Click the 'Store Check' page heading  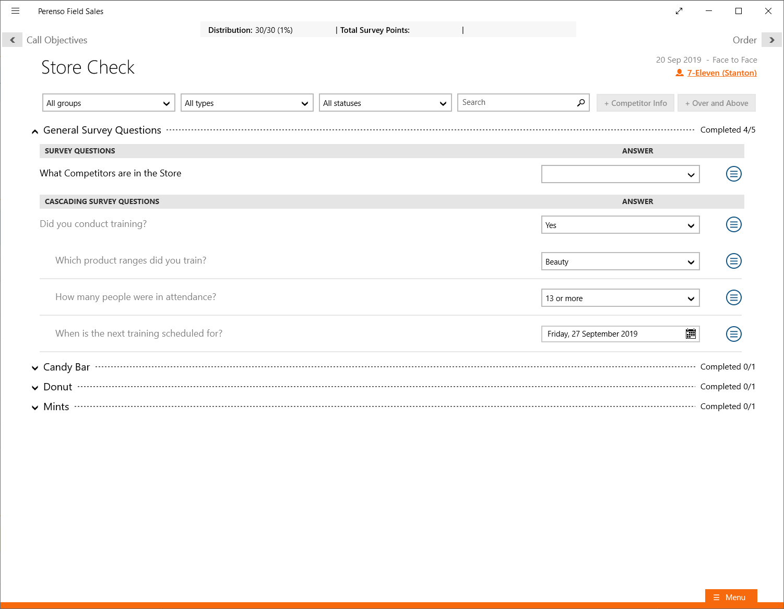tap(88, 67)
